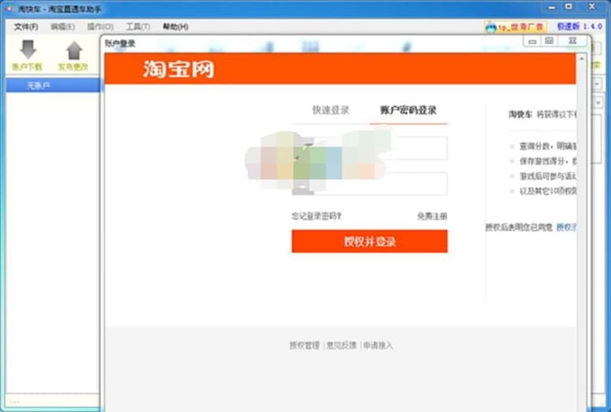Image resolution: width=611 pixels, height=412 pixels.
Task: Click the 账户下载 download arrow icon
Action: (x=27, y=50)
